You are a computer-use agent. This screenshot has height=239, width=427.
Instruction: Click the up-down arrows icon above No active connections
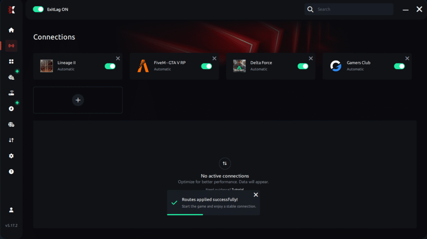225,164
